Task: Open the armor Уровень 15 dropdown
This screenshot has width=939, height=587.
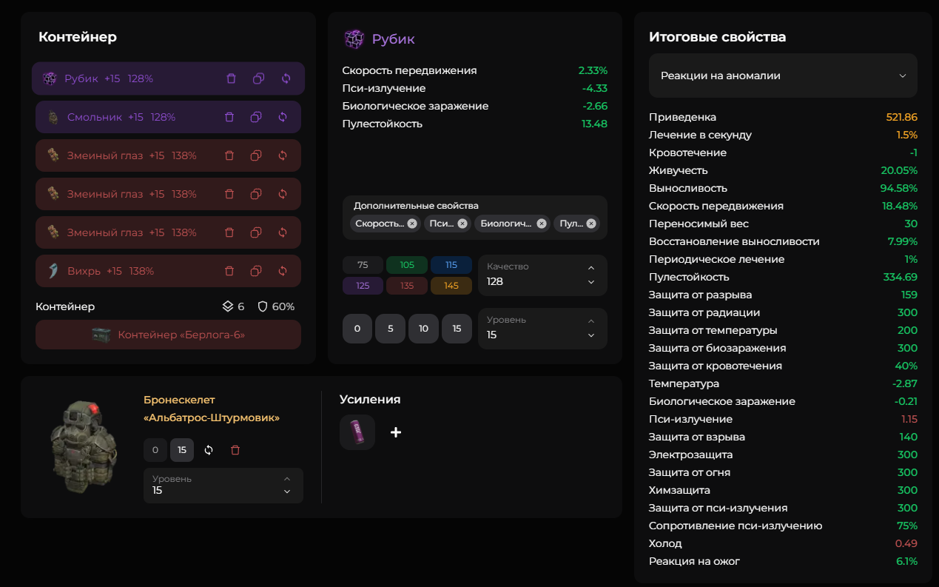Action: click(x=223, y=486)
